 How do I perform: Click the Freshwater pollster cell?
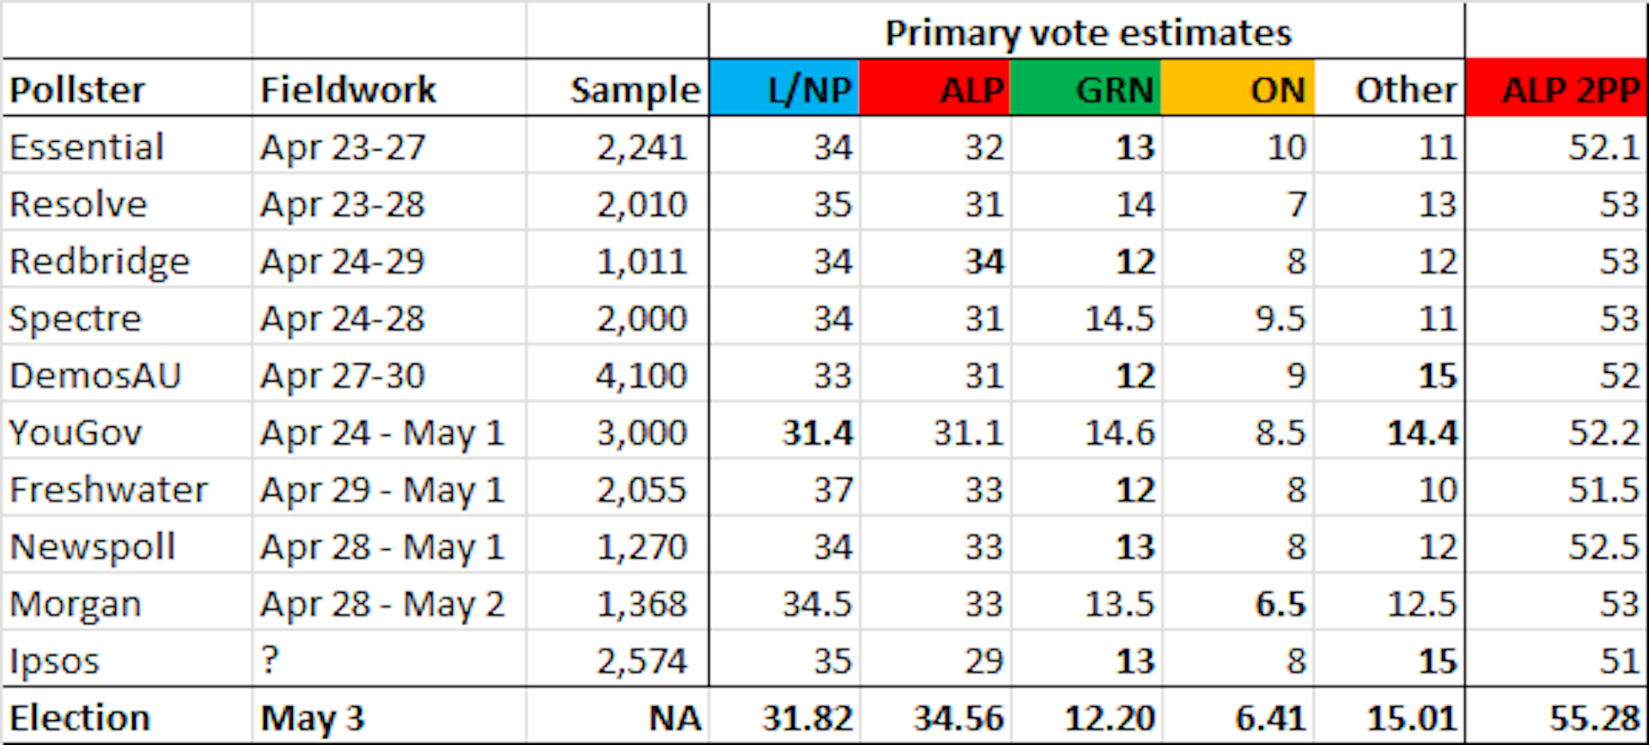click(108, 490)
